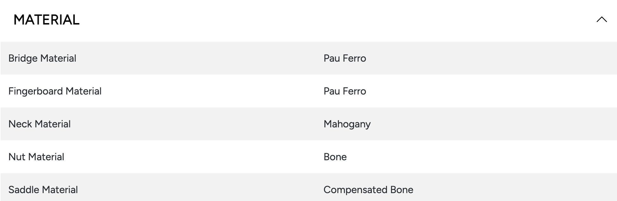Click the Bridge Material label
The width and height of the screenshot is (617, 201).
(42, 58)
